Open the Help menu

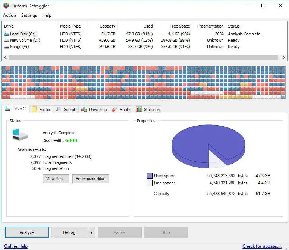[47, 15]
